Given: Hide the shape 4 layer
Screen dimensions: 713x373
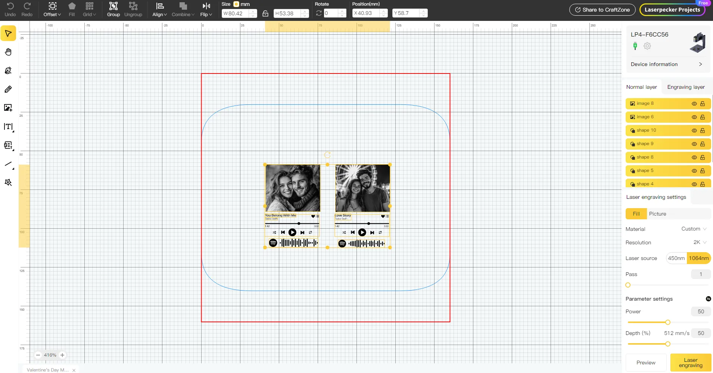Looking at the screenshot, I should click(694, 184).
